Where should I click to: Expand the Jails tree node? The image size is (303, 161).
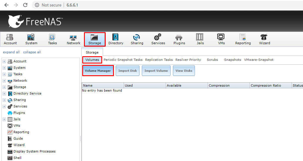[x=4, y=119]
